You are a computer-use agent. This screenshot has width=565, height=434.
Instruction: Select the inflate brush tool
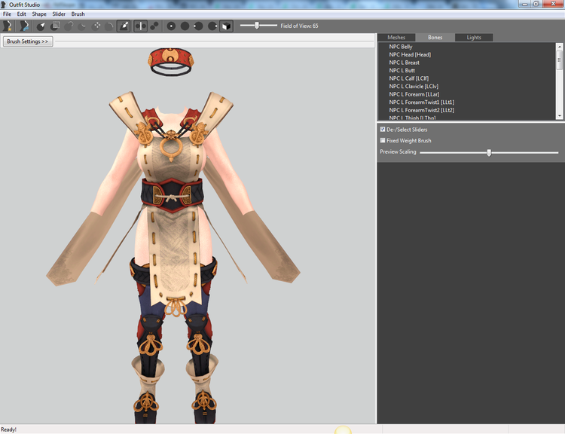[69, 26]
